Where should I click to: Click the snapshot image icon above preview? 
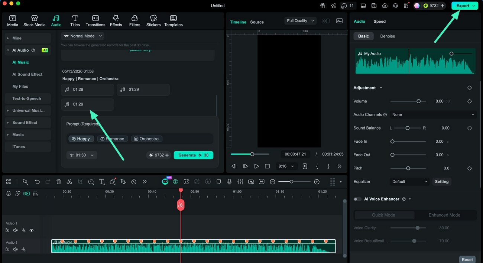(x=339, y=21)
